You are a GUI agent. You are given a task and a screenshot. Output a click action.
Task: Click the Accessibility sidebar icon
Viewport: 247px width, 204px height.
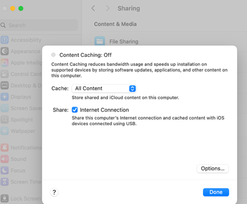point(5,40)
